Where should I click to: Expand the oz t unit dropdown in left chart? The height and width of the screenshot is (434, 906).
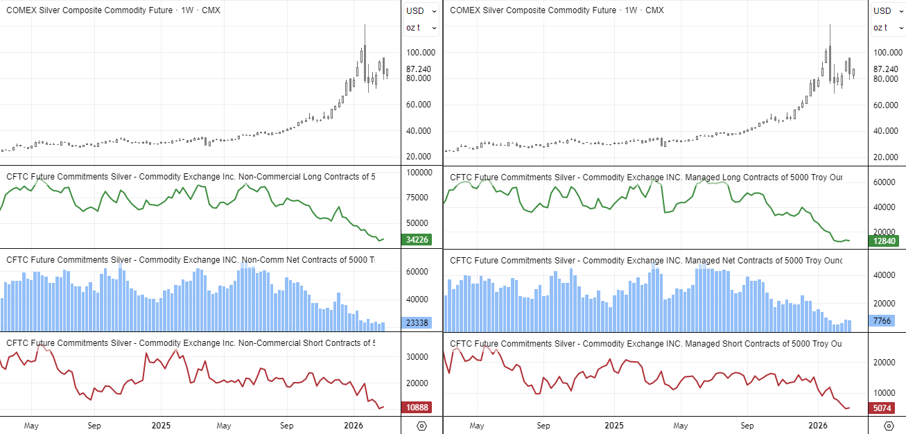[x=421, y=28]
